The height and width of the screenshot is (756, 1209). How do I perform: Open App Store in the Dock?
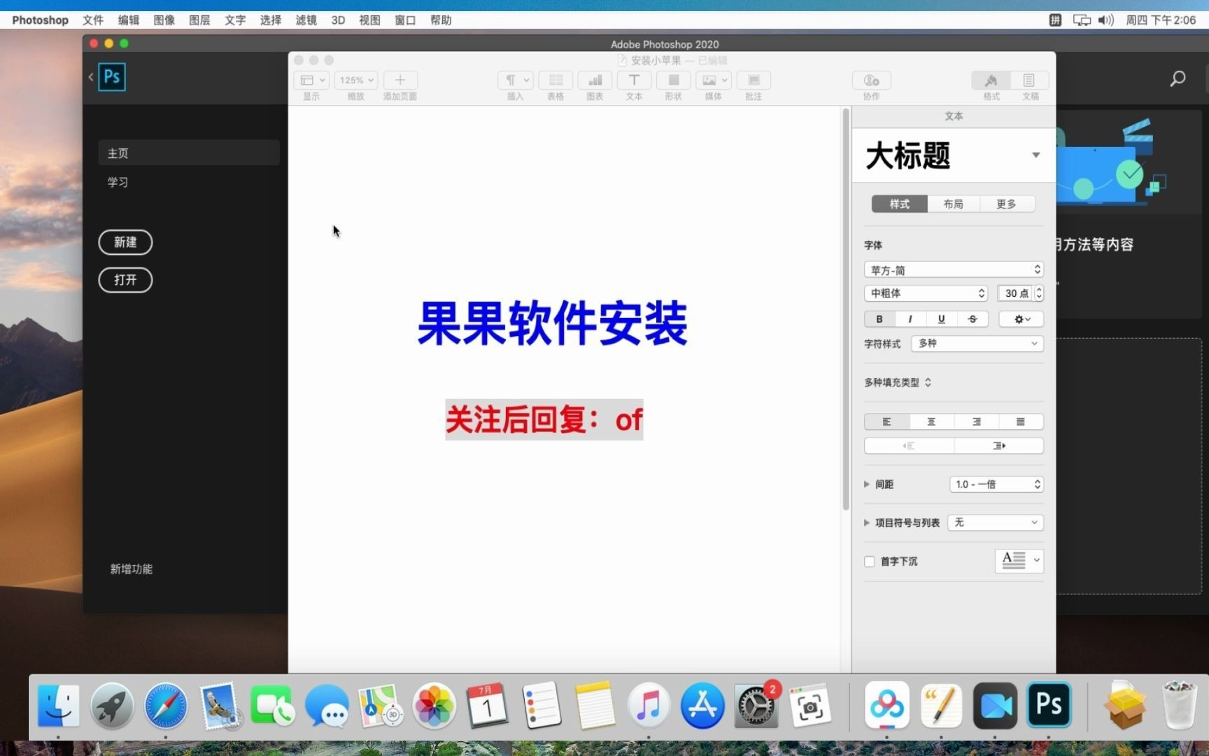pos(702,706)
